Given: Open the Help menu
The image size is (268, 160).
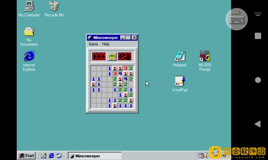Looking at the screenshot, I should (106, 44).
